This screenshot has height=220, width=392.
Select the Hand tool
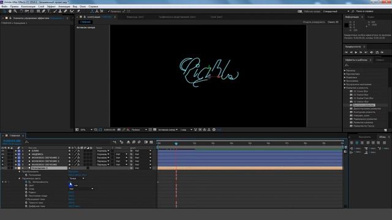pos(10,11)
